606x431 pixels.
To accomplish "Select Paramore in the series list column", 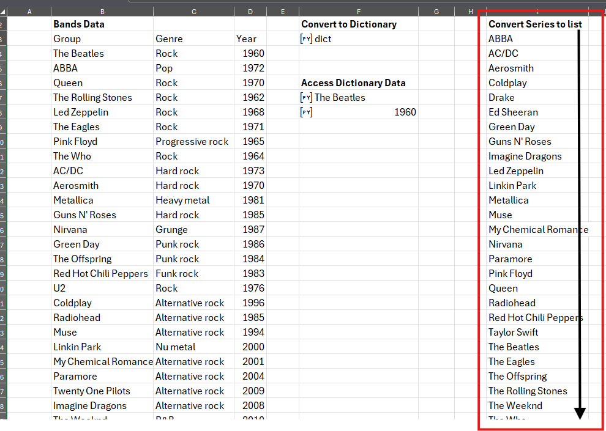I will 537,259.
